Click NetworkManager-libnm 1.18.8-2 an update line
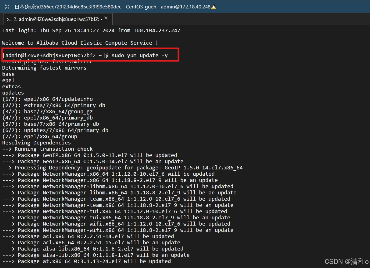Screen dimensions: 370x268 119,192
